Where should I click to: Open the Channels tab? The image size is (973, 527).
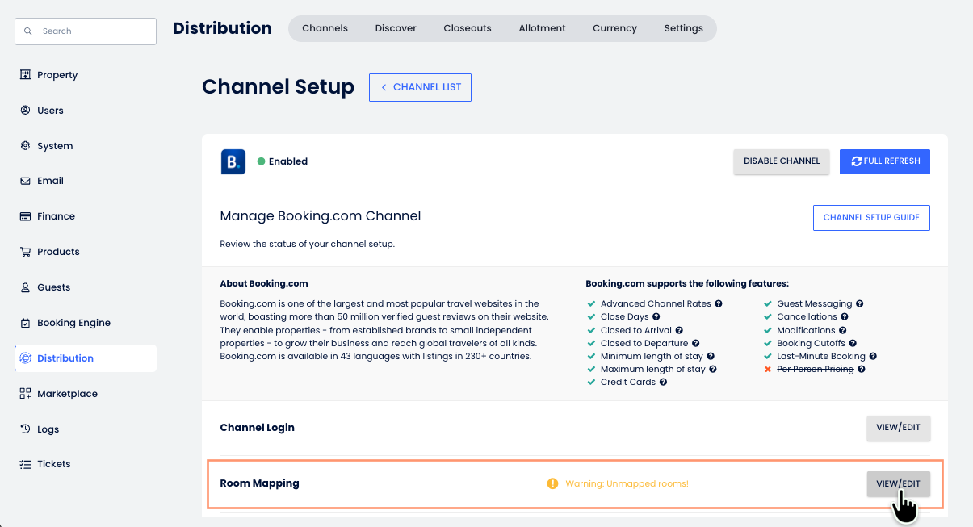(x=325, y=28)
